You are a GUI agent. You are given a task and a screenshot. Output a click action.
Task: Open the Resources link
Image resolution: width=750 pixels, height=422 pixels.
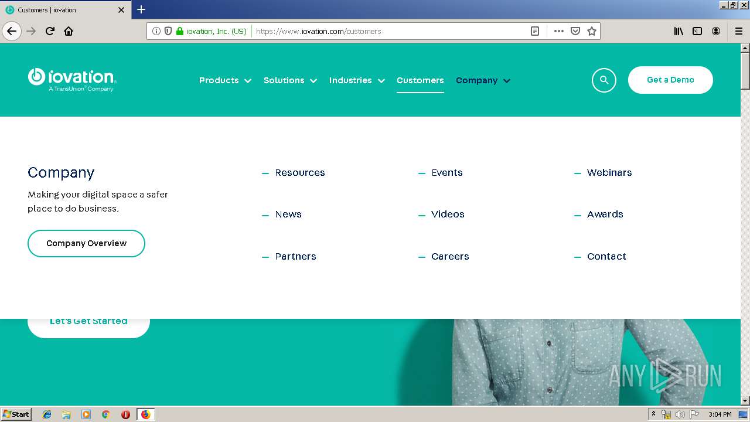(x=300, y=172)
